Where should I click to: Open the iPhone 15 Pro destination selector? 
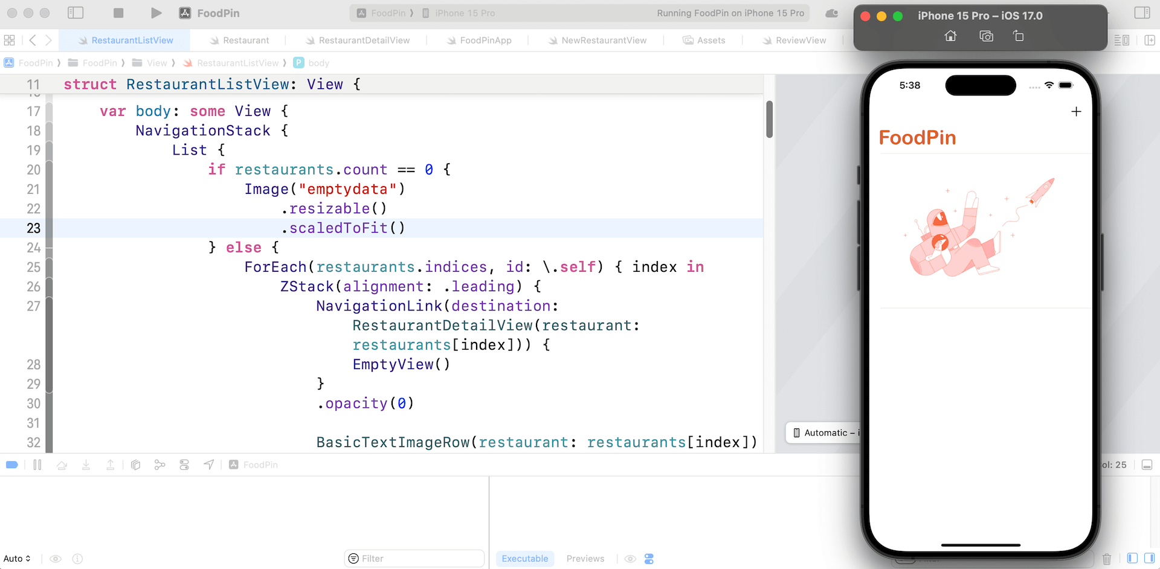click(x=464, y=13)
